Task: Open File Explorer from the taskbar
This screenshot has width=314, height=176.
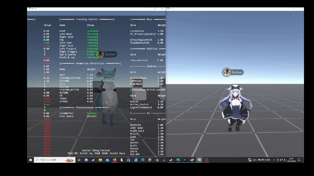Action: coord(101,160)
